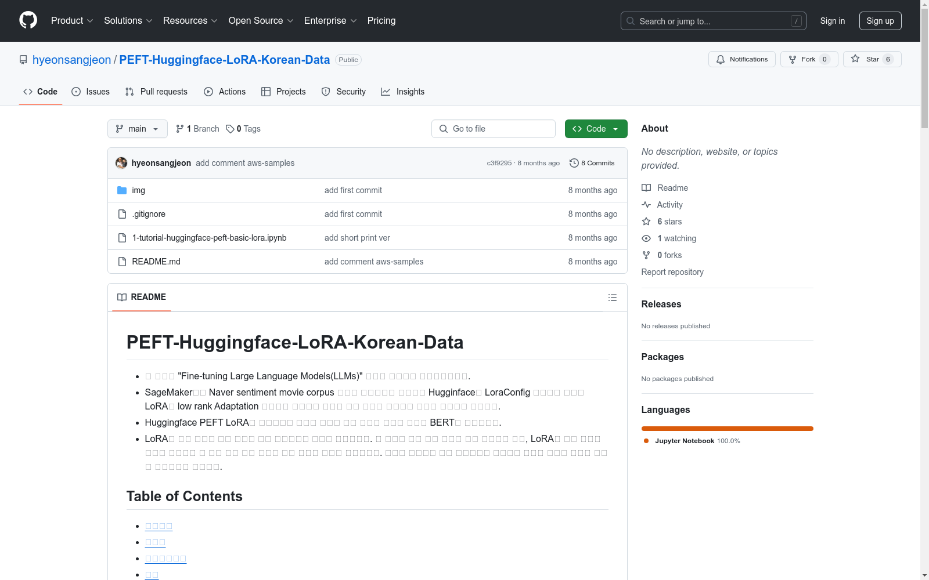Click the search magnifier icon in header
This screenshot has width=929, height=580.
click(x=631, y=21)
